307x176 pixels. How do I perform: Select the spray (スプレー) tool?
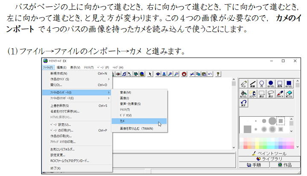coord(253,94)
